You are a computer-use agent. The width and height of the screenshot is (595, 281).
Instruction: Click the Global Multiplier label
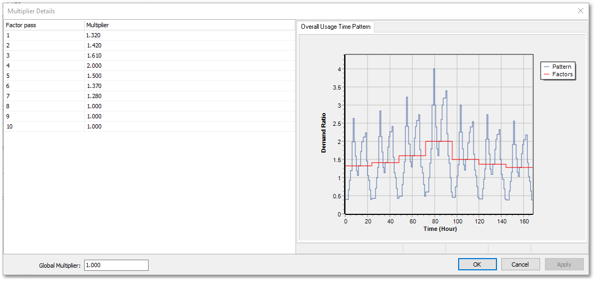point(60,266)
